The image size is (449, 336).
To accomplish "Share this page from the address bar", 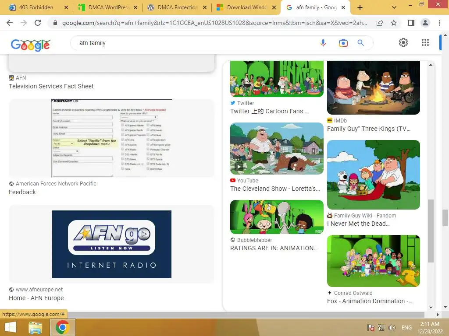I will point(380,23).
